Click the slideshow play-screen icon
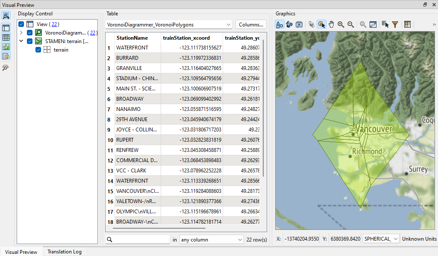 pos(299,25)
